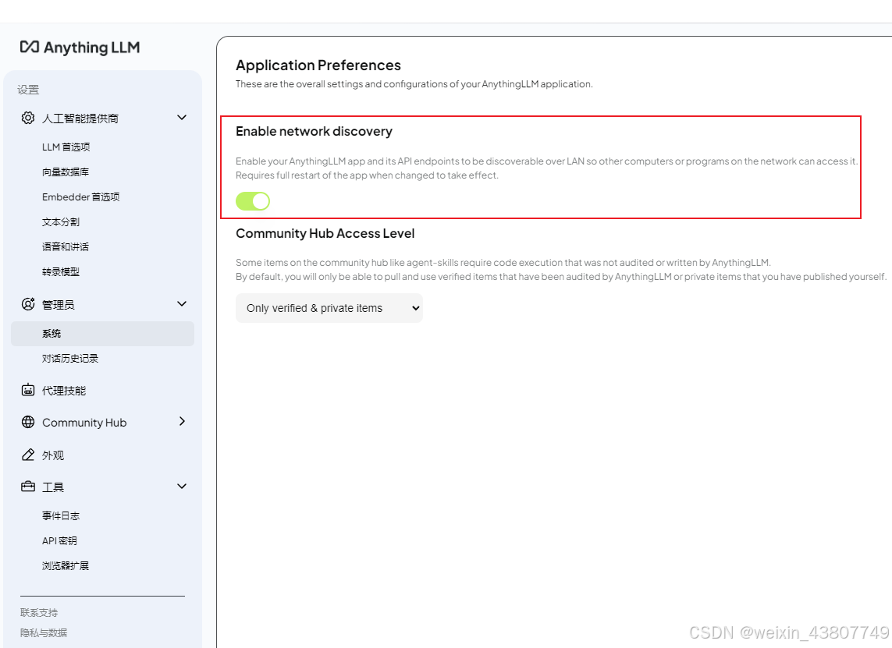This screenshot has width=892, height=648.
Task: Open 转录模型 settings
Action: pos(61,272)
